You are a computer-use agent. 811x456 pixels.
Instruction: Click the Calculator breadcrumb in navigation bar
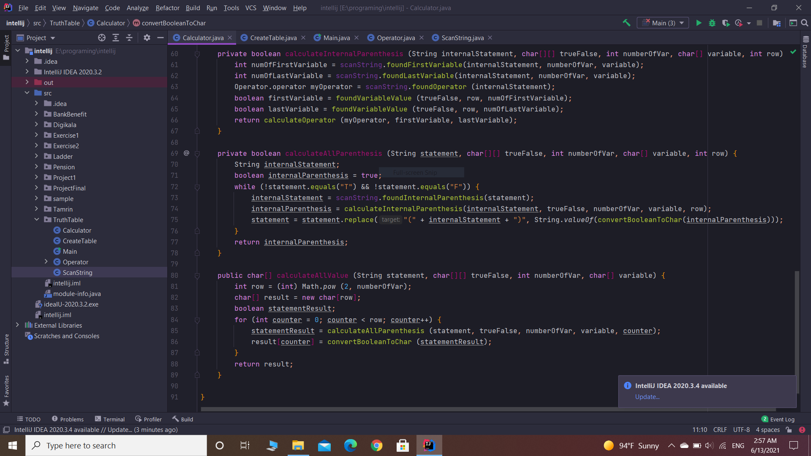[106, 23]
